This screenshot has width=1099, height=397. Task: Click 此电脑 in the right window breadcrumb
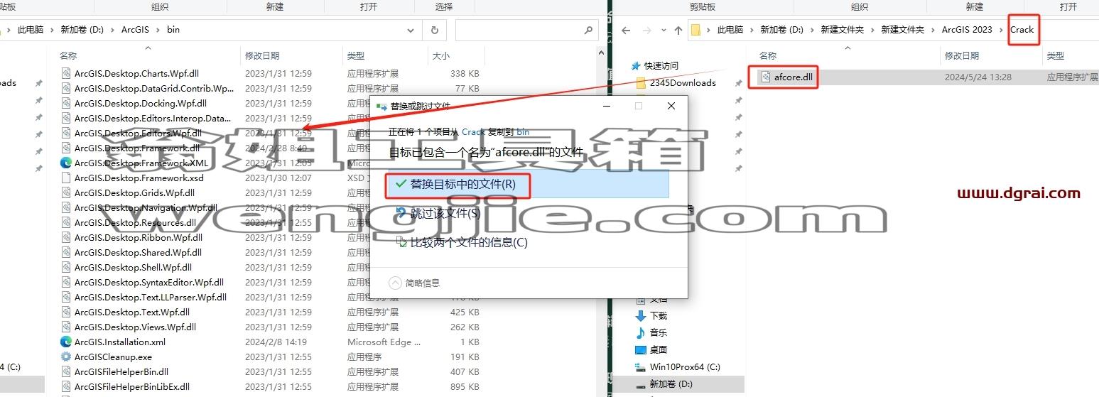(x=730, y=30)
